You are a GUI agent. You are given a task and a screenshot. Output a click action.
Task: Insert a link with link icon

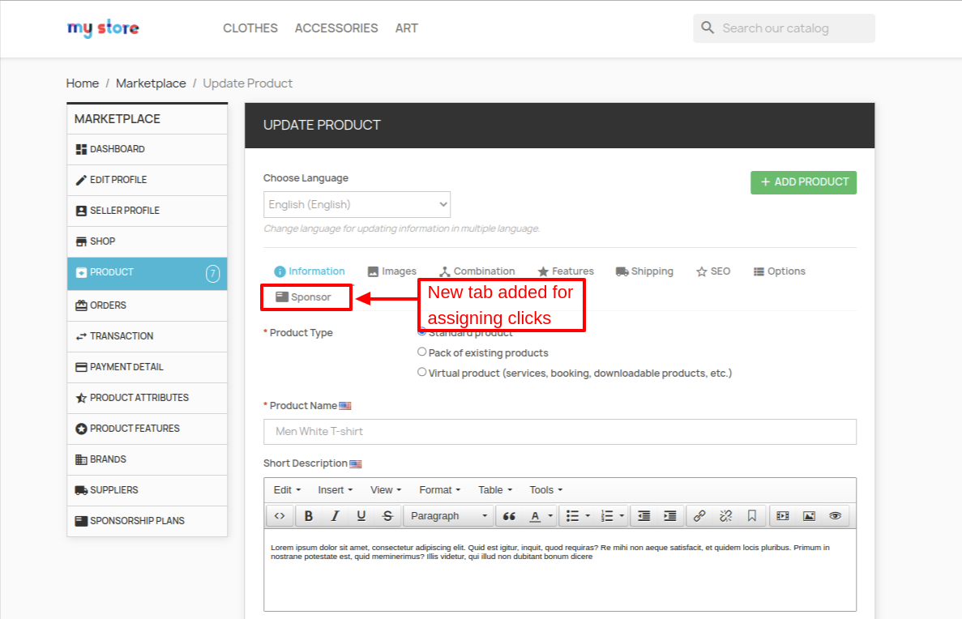[699, 516]
